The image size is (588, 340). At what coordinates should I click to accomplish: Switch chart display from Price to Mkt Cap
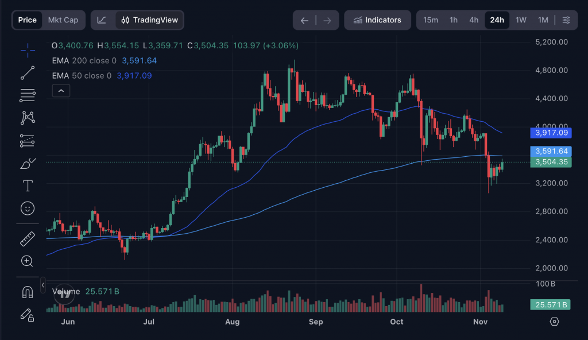tap(63, 20)
